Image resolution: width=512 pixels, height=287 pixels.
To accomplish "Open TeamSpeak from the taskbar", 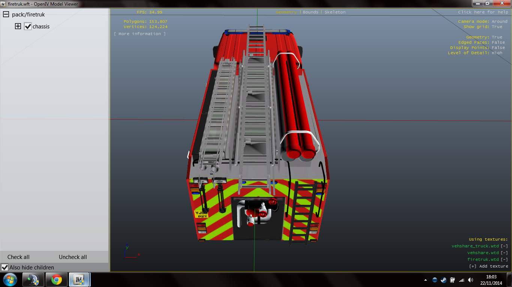I will coord(33,280).
